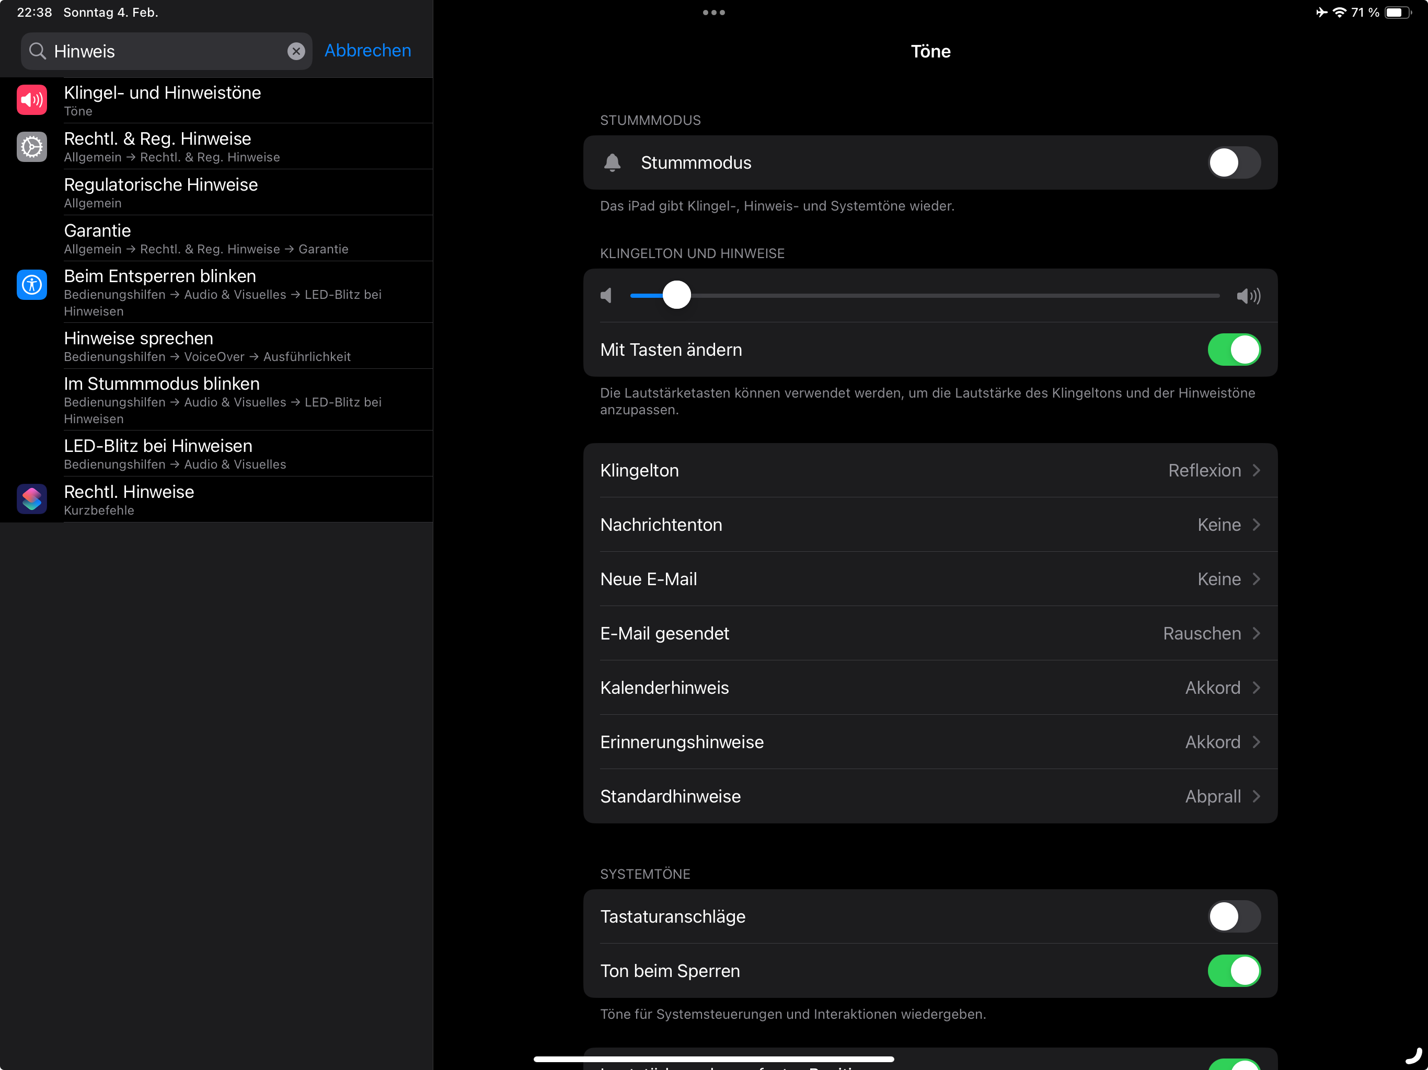Click the grey General settings gear icon
The height and width of the screenshot is (1070, 1428).
32,146
